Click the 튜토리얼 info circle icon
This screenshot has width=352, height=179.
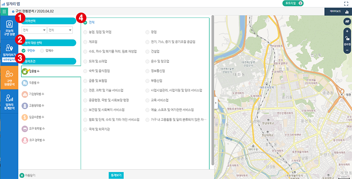tap(300, 3)
